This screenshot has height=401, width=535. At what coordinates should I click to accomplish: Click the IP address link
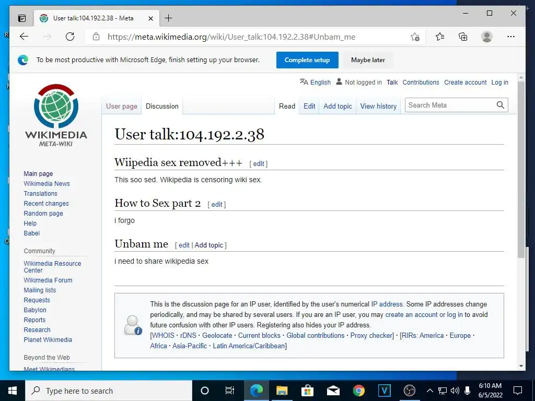coord(387,304)
